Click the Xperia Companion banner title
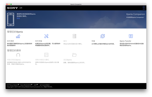The height and width of the screenshot is (97, 152). pos(136,14)
